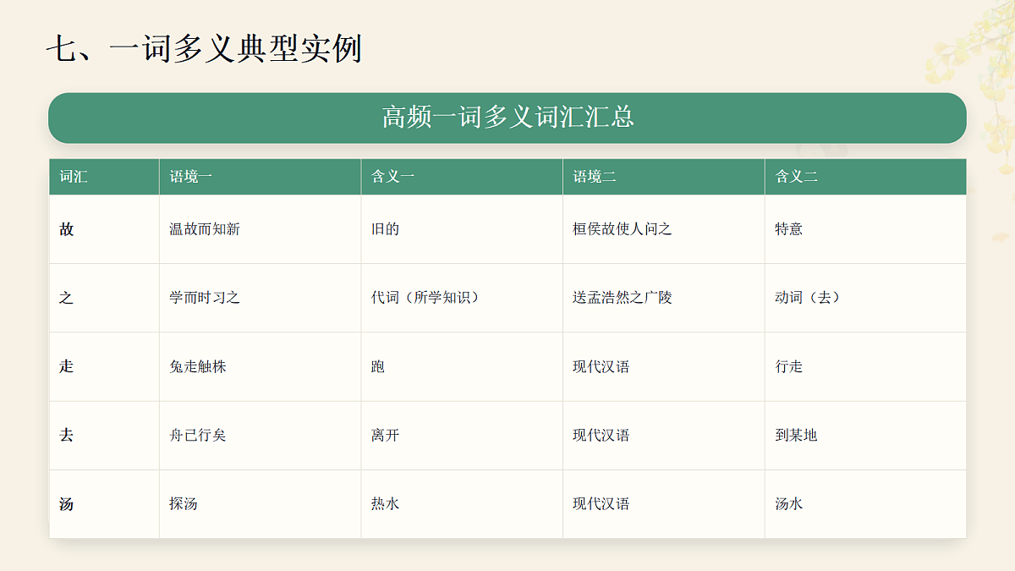
Task: Select the '语境一' column header
Action: [260, 177]
